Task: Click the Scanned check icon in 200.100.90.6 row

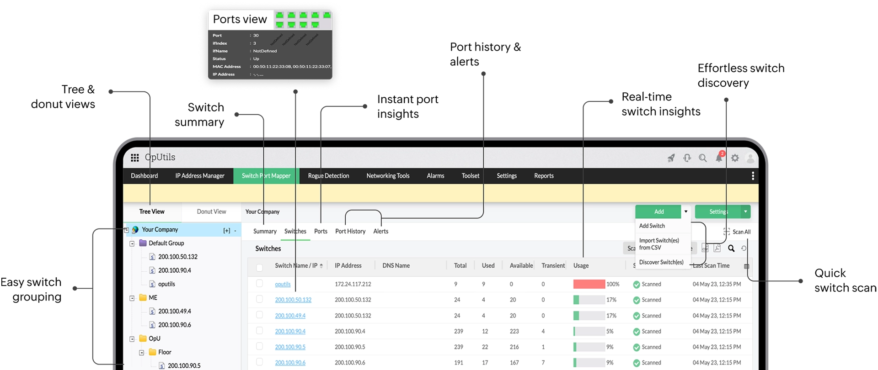Action: click(637, 363)
